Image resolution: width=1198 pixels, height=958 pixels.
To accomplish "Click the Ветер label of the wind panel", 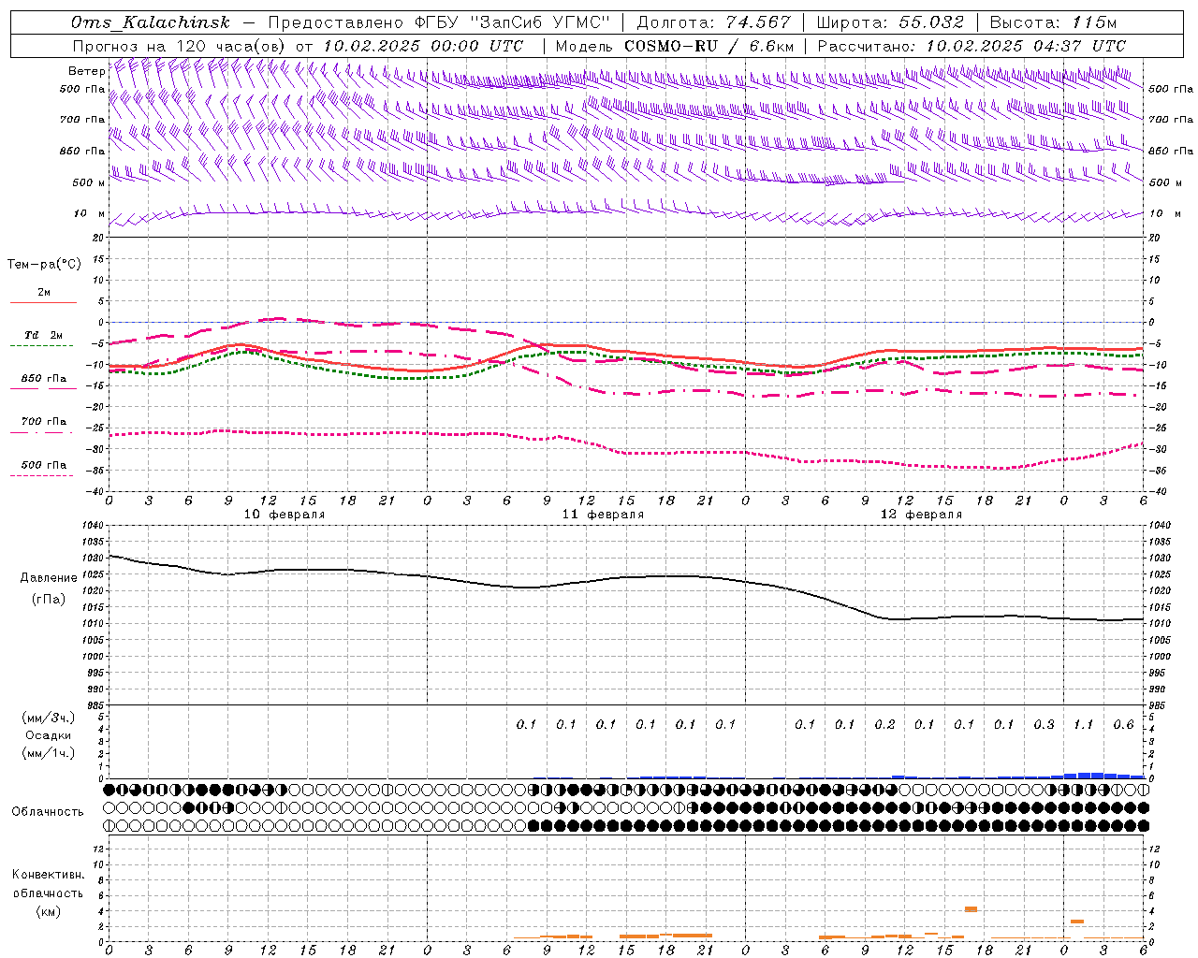I will point(86,71).
